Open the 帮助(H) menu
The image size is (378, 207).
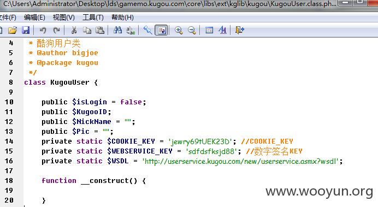click(122, 17)
